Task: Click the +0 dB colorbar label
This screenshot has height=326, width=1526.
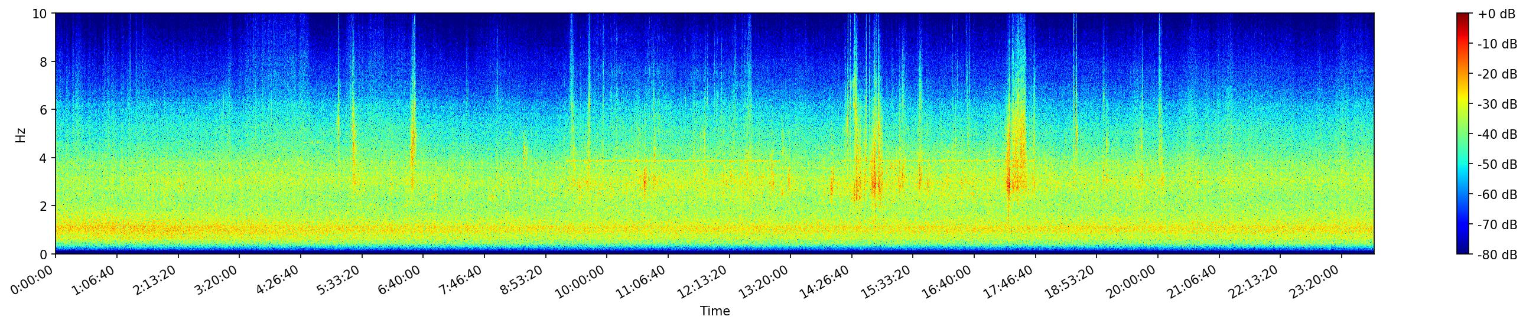Action: point(1496,14)
